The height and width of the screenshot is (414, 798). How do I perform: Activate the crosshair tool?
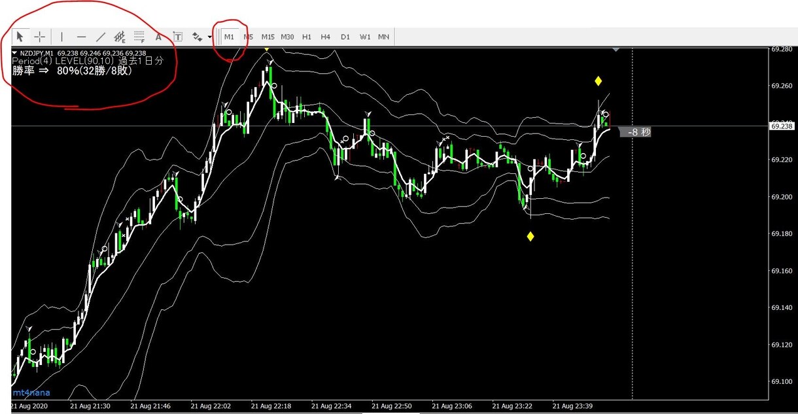40,37
